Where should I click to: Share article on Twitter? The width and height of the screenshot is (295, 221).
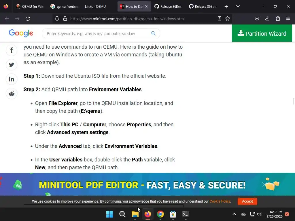(x=12, y=65)
